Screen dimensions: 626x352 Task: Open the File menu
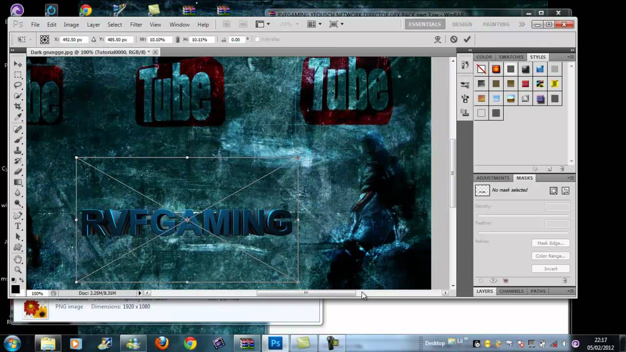pos(35,24)
